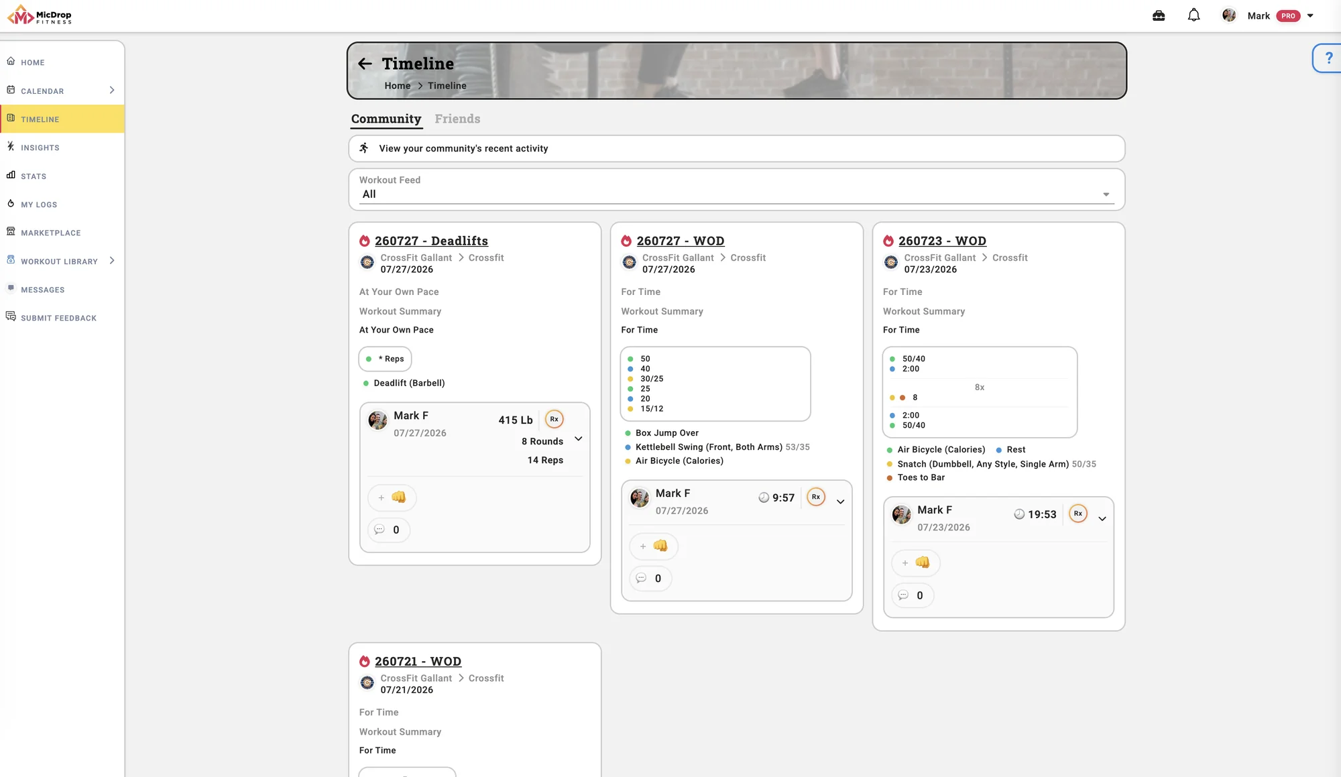Image resolution: width=1341 pixels, height=777 pixels.
Task: Open notifications bell
Action: [1193, 15]
